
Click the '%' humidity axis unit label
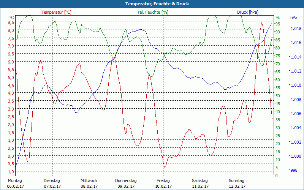278,17
